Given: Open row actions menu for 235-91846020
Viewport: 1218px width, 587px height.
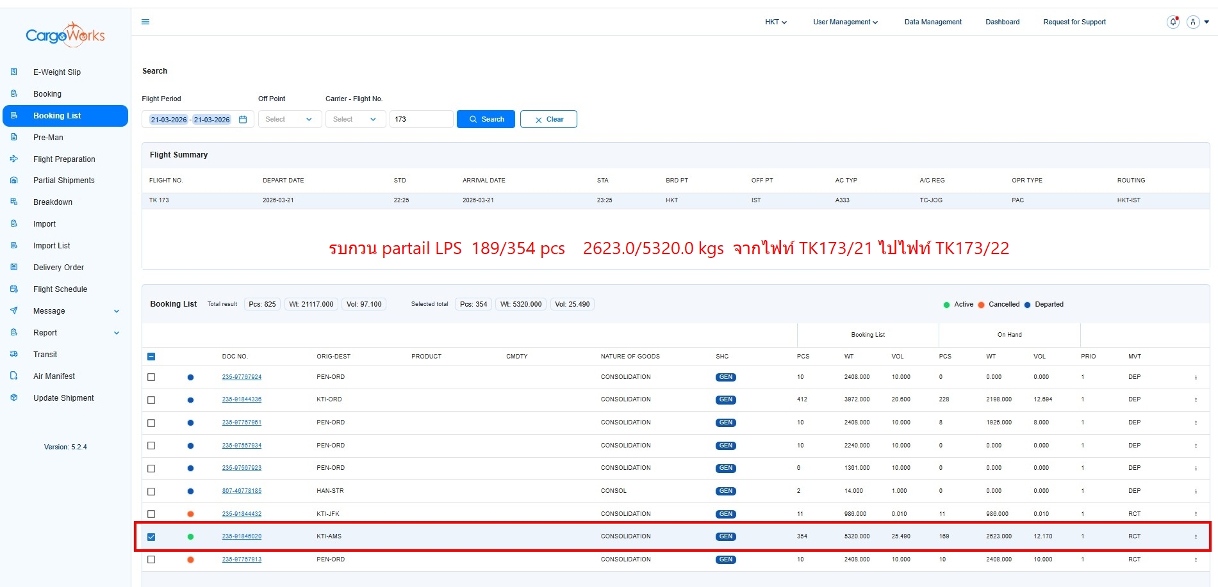Looking at the screenshot, I should coord(1196,537).
